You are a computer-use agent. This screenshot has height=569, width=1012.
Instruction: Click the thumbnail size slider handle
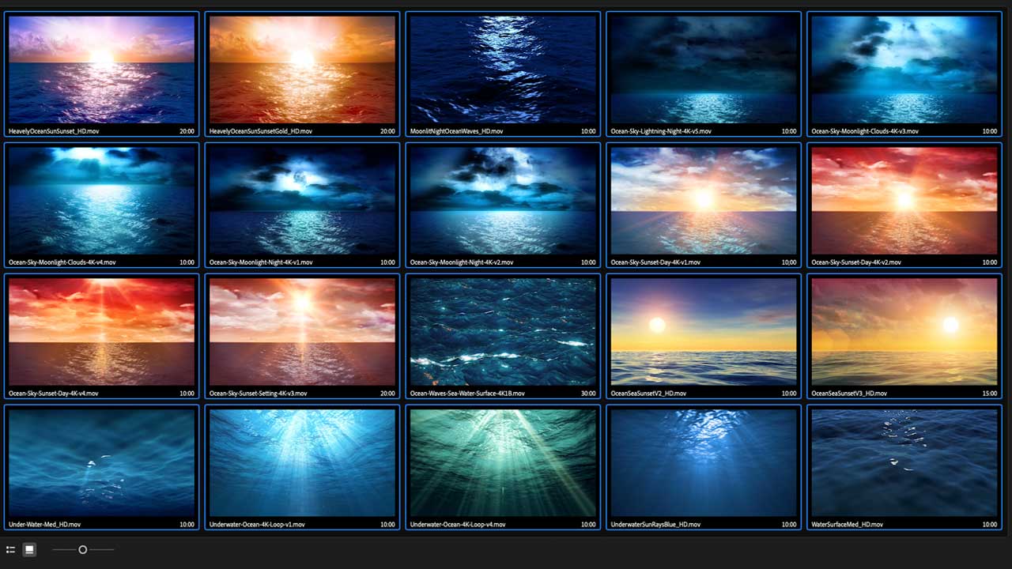(x=82, y=549)
